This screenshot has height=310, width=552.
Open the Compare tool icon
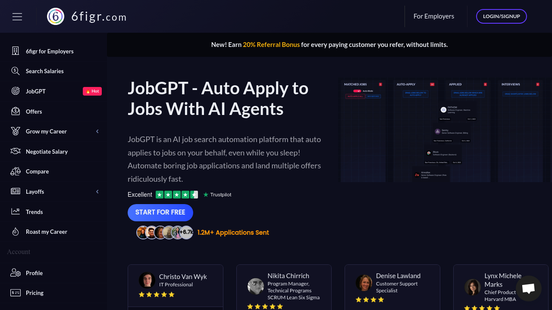[15, 171]
